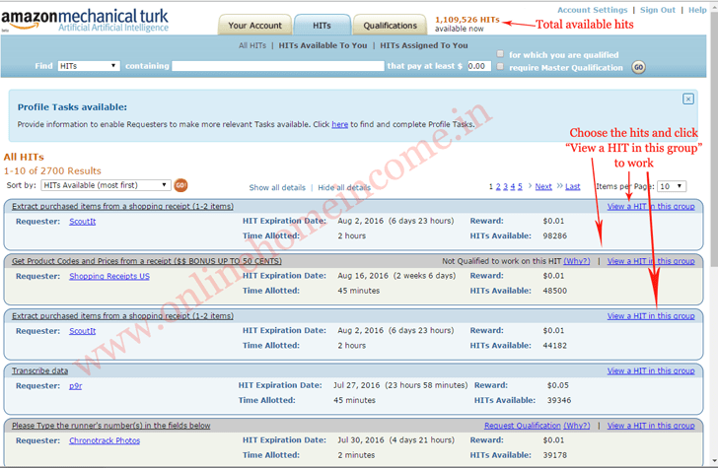
Task: Click the '1-10 of 2700 Results' text
Action: 52,170
